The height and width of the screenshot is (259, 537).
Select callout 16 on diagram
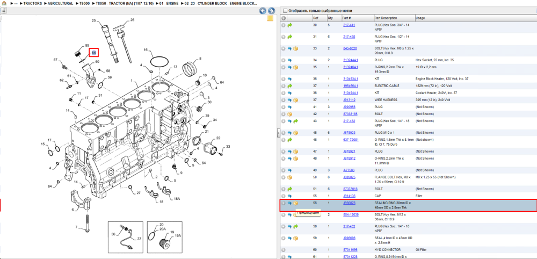[146, 50]
